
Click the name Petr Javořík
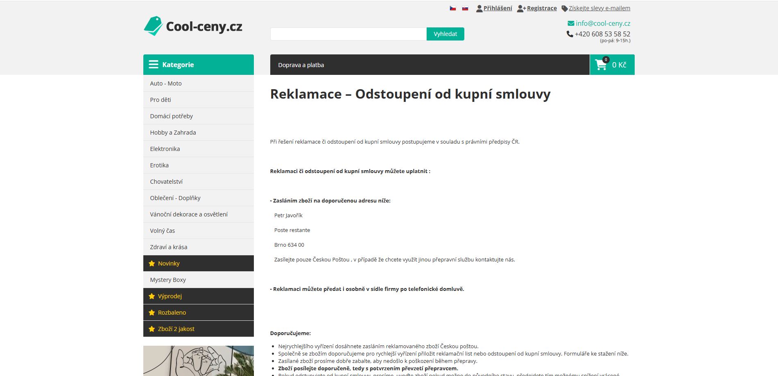pos(288,216)
